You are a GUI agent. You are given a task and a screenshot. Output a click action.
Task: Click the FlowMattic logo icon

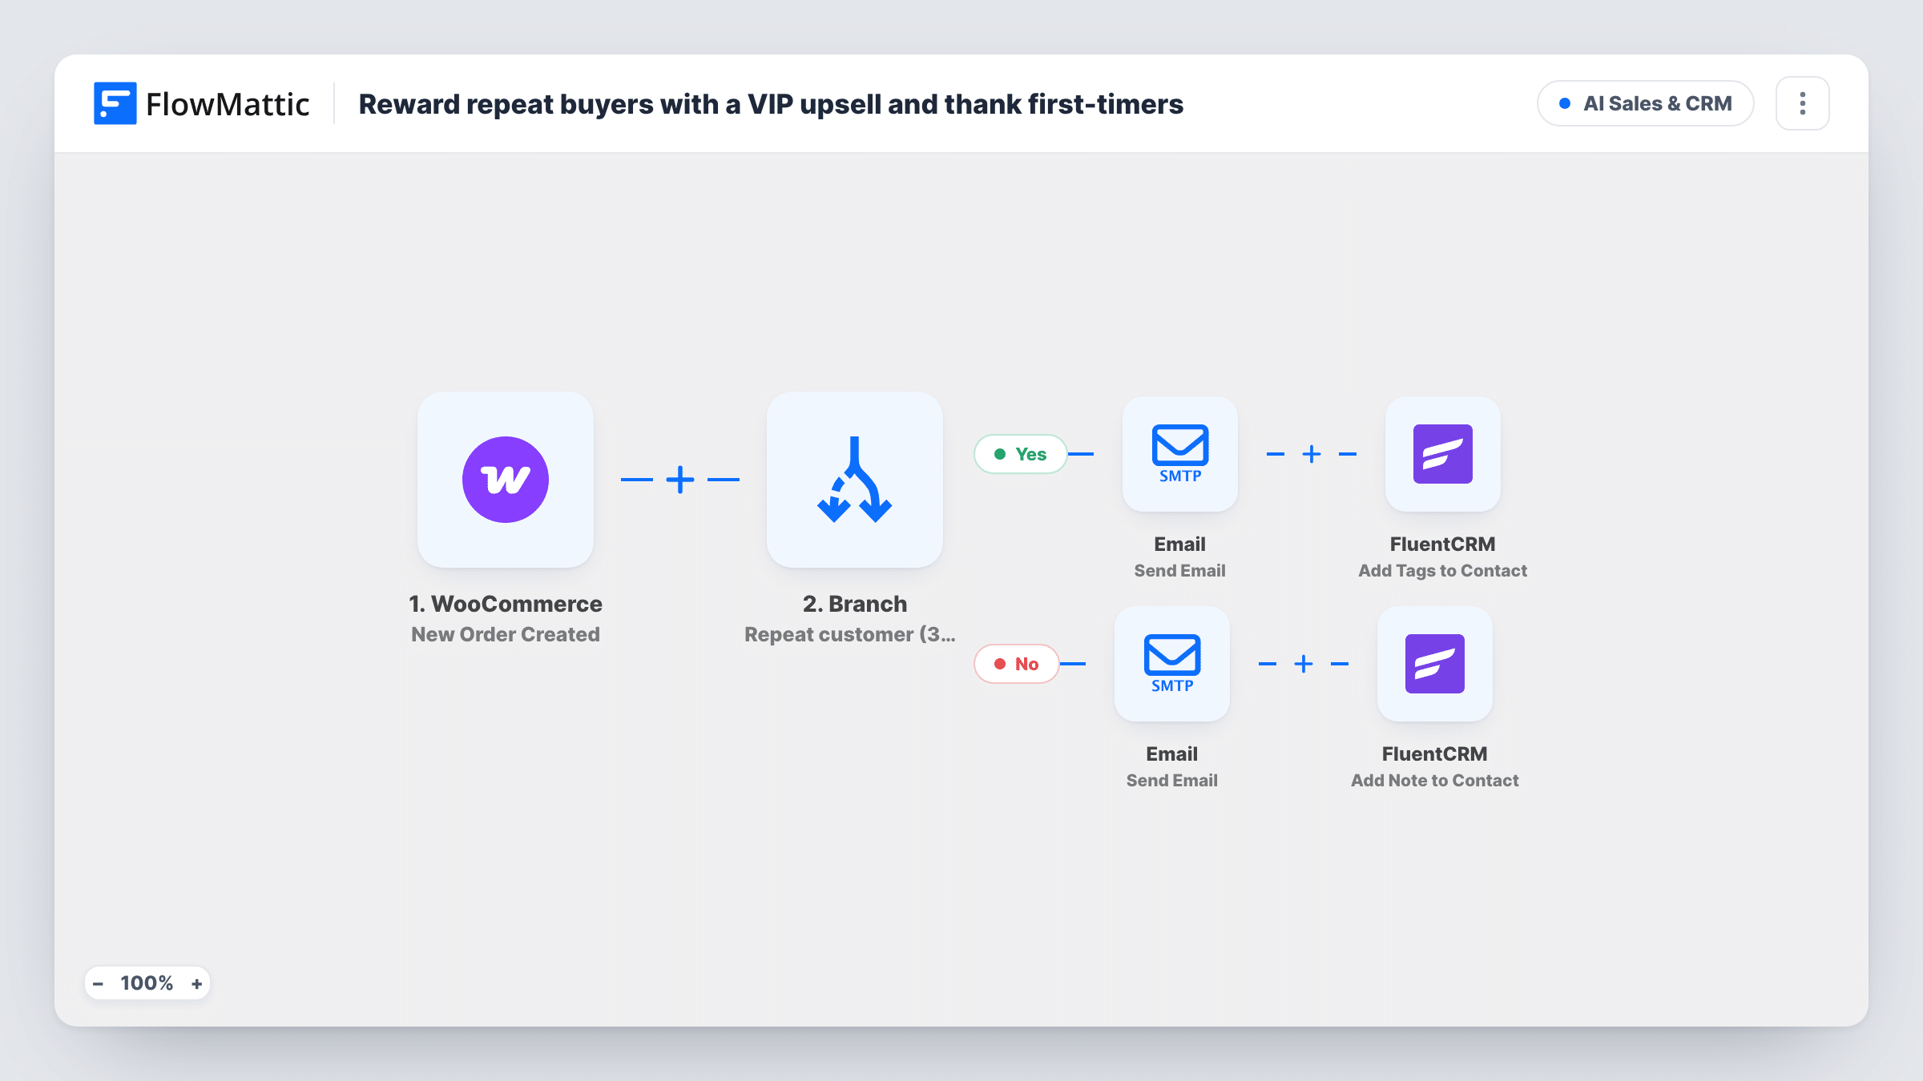point(115,103)
